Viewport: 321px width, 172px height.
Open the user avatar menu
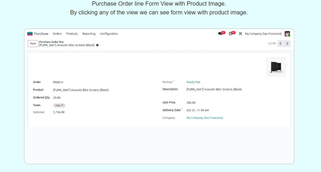click(287, 34)
